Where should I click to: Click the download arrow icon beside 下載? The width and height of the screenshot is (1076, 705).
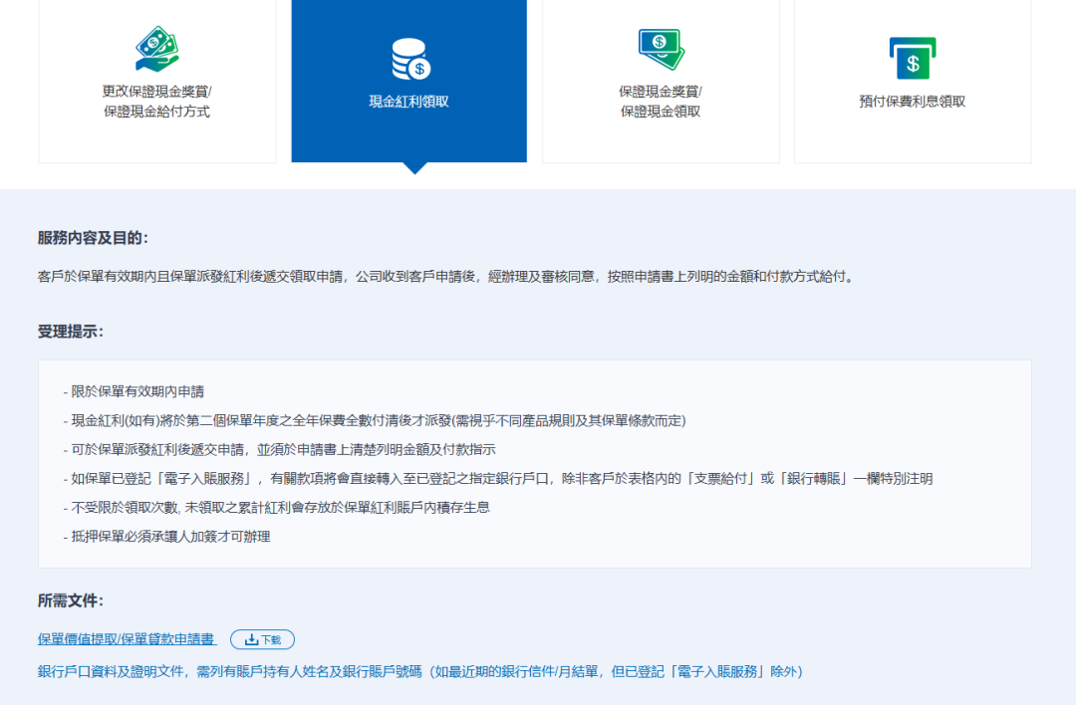[x=251, y=639]
